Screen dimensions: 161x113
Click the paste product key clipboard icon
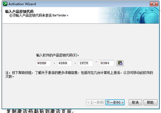click(120, 63)
